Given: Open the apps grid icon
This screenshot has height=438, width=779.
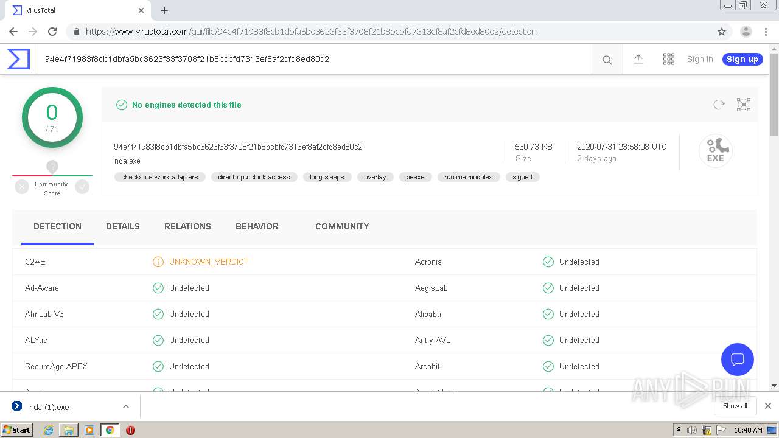Looking at the screenshot, I should pos(668,59).
